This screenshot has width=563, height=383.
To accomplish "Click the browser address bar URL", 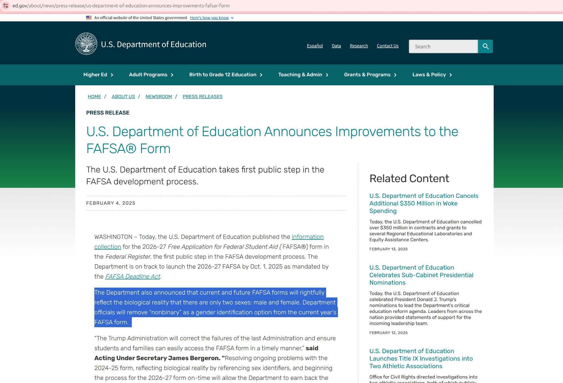I will [121, 6].
